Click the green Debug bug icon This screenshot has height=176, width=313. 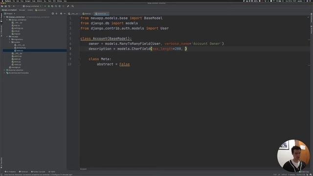click(x=49, y=6)
